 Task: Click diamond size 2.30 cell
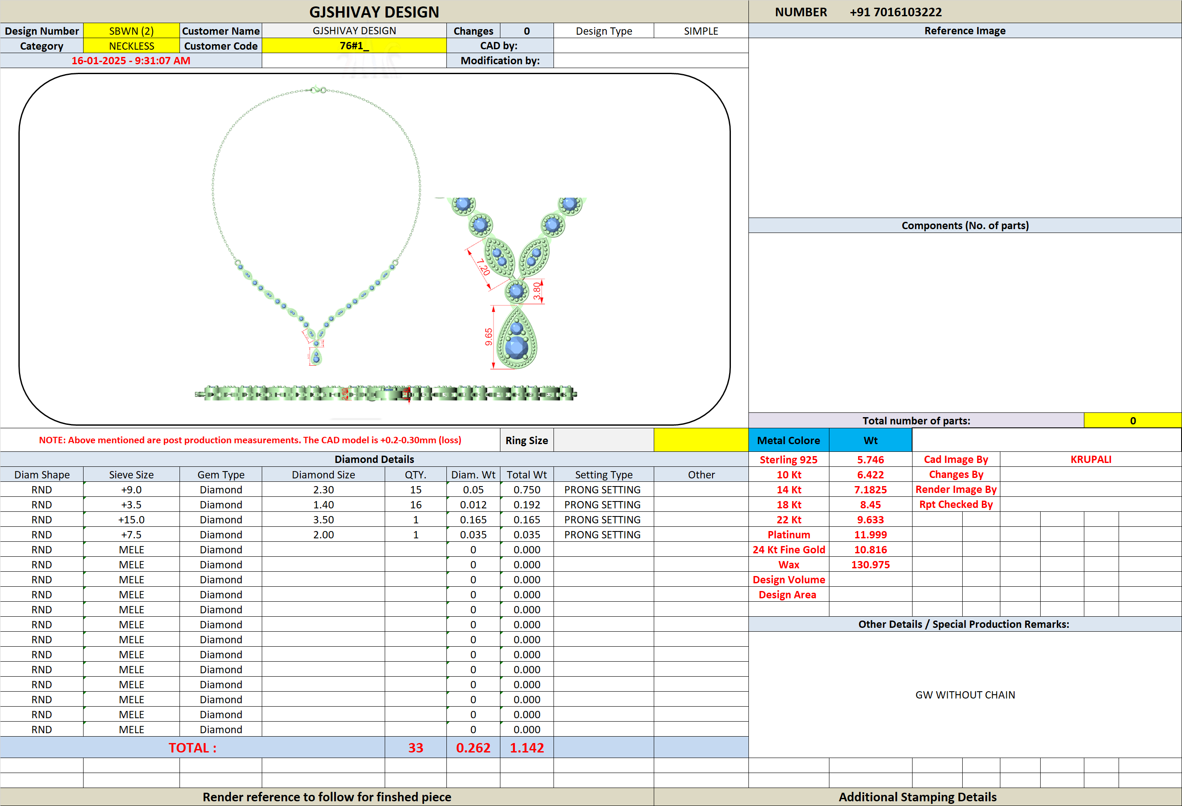pos(323,489)
